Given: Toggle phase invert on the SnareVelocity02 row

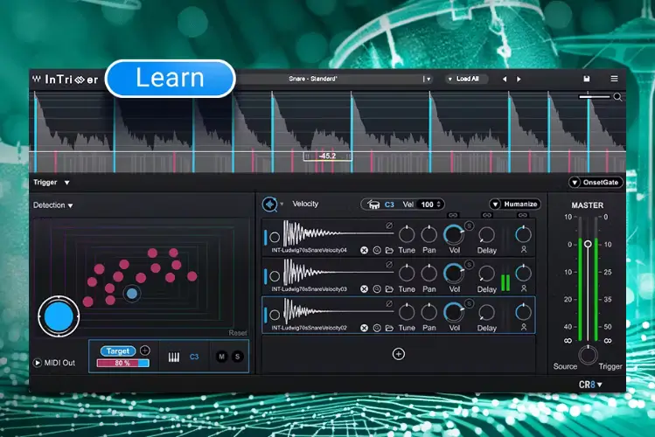Looking at the screenshot, I should (389, 303).
